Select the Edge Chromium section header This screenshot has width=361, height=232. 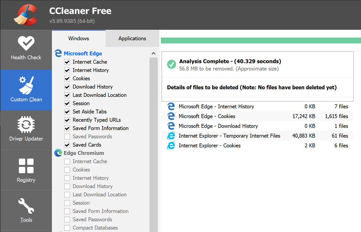click(x=84, y=153)
